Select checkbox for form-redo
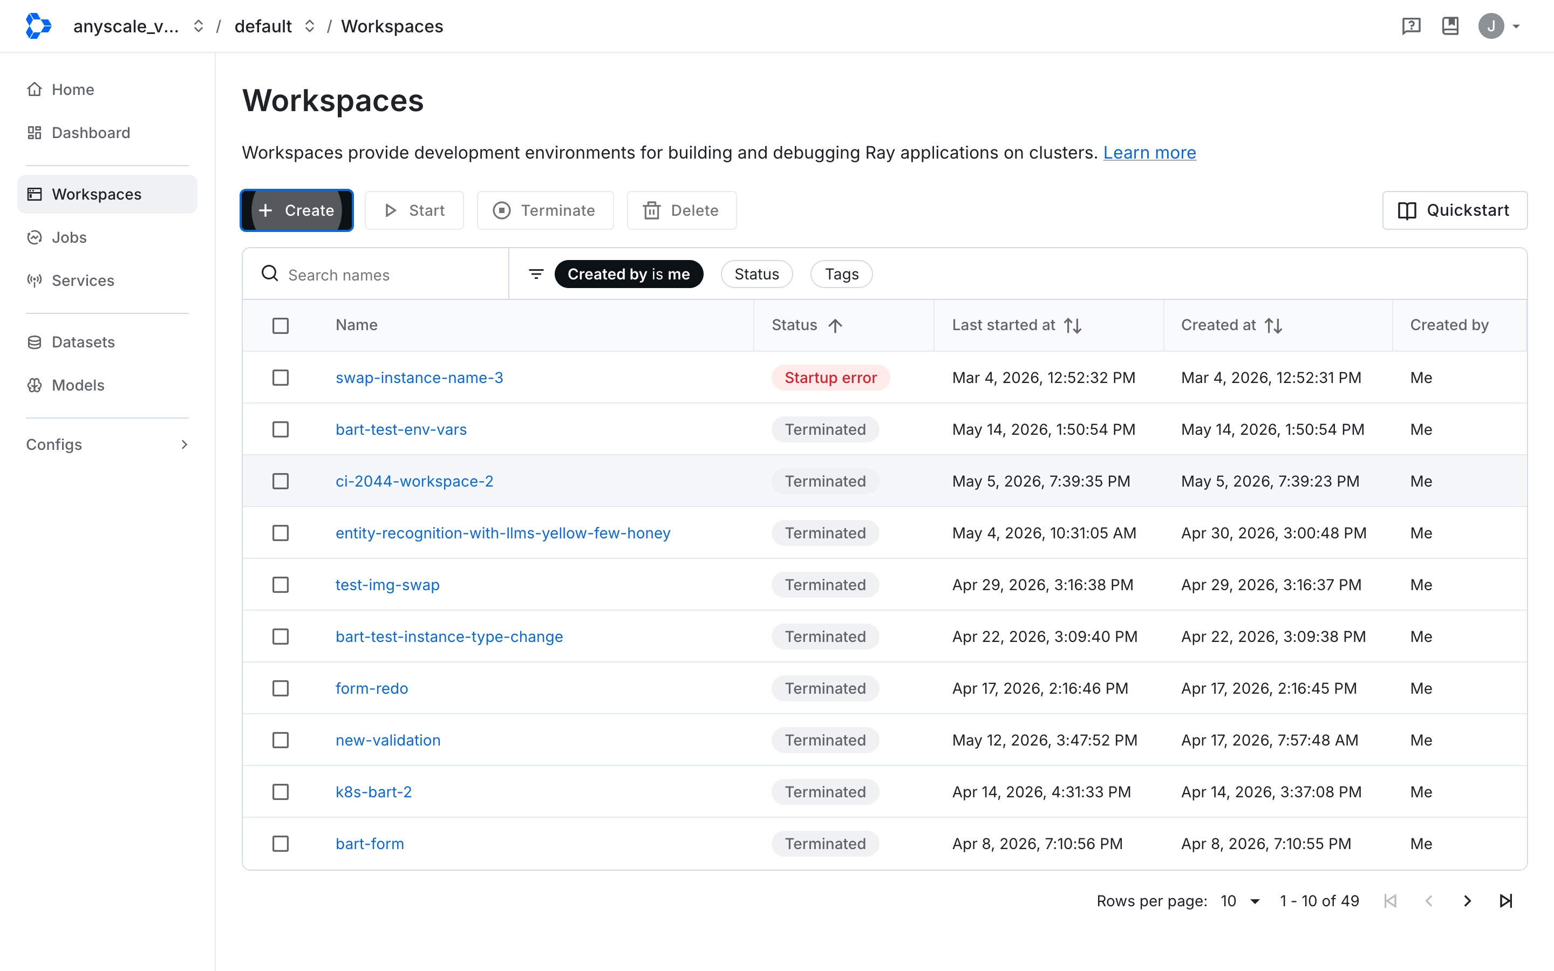1554x971 pixels. (x=281, y=688)
